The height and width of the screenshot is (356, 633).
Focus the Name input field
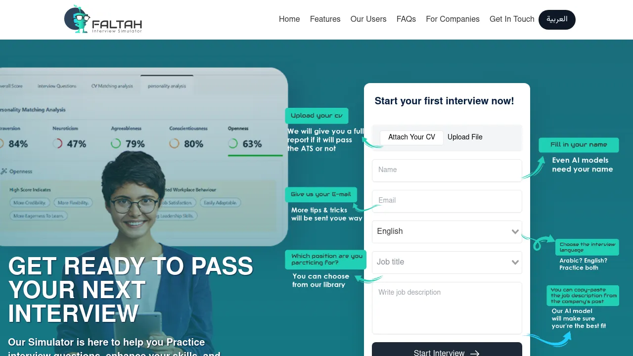point(447,171)
